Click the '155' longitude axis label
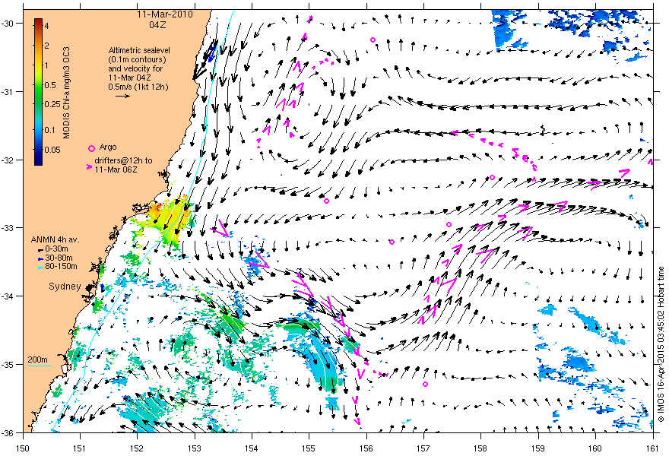 tap(309, 448)
